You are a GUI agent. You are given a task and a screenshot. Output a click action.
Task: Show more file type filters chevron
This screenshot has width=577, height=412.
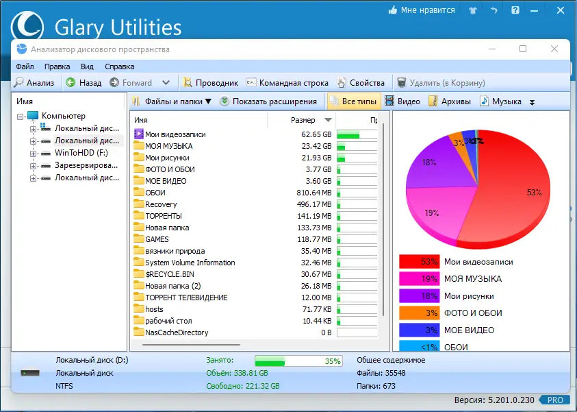point(532,102)
